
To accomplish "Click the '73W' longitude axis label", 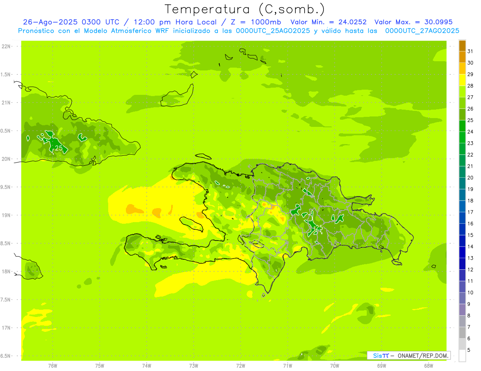I will point(194,366).
